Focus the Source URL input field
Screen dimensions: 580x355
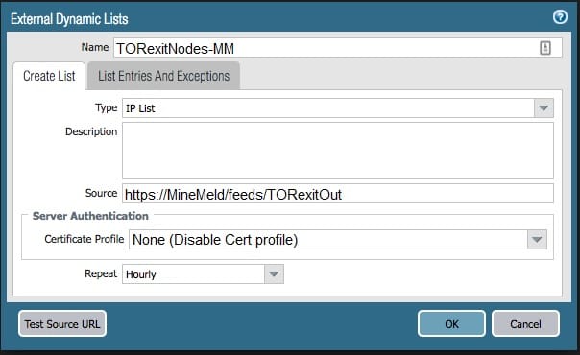(338, 194)
